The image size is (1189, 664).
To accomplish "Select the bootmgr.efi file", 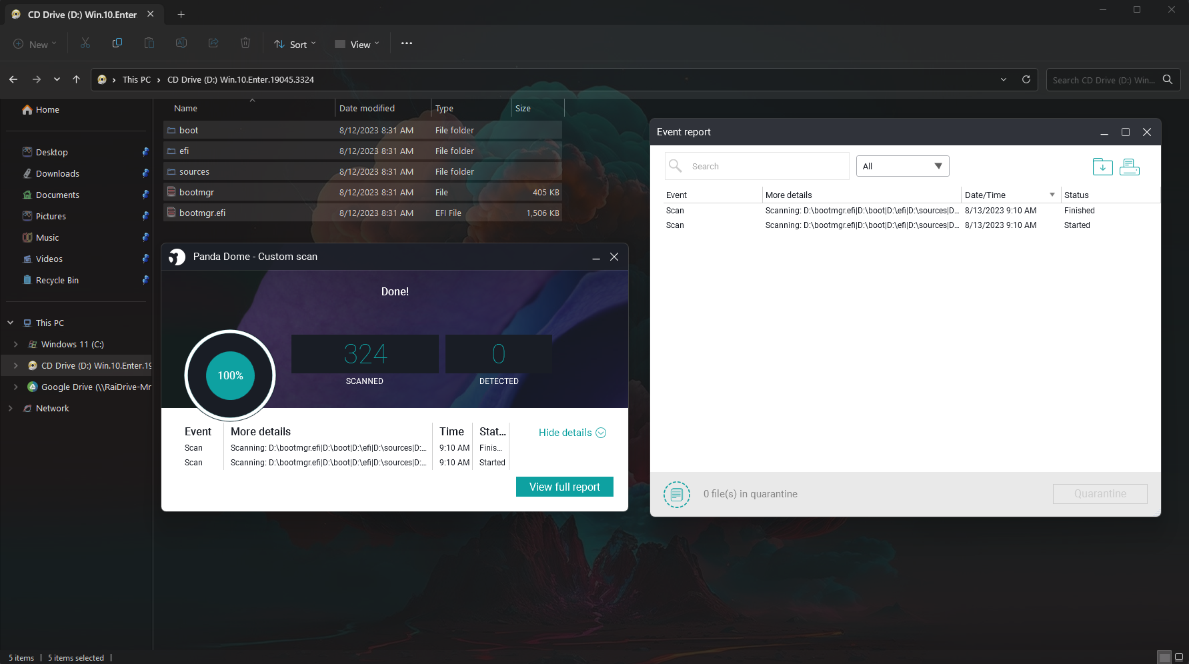I will point(363,213).
